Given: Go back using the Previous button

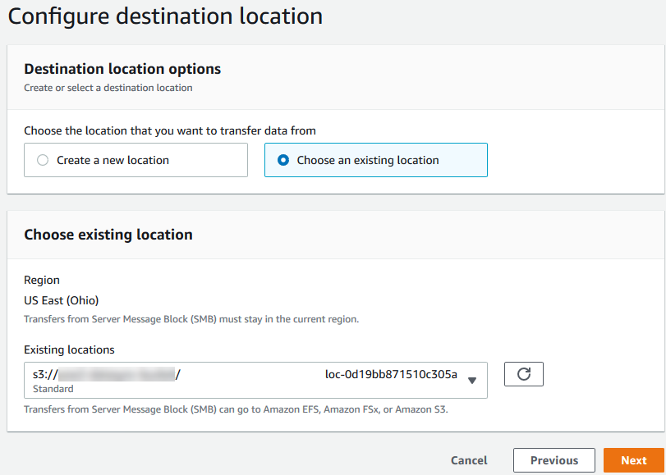Looking at the screenshot, I should point(553,460).
